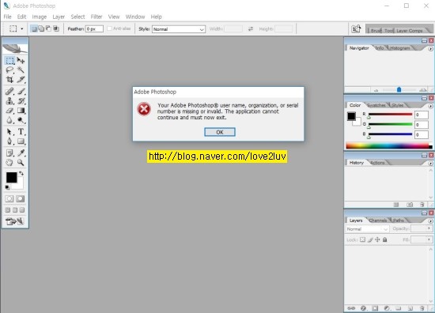Click the create new group folder icon

399,308
